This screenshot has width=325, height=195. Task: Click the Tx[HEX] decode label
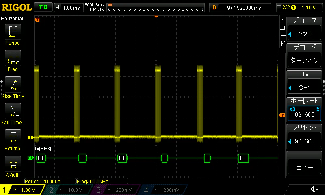point(43,149)
